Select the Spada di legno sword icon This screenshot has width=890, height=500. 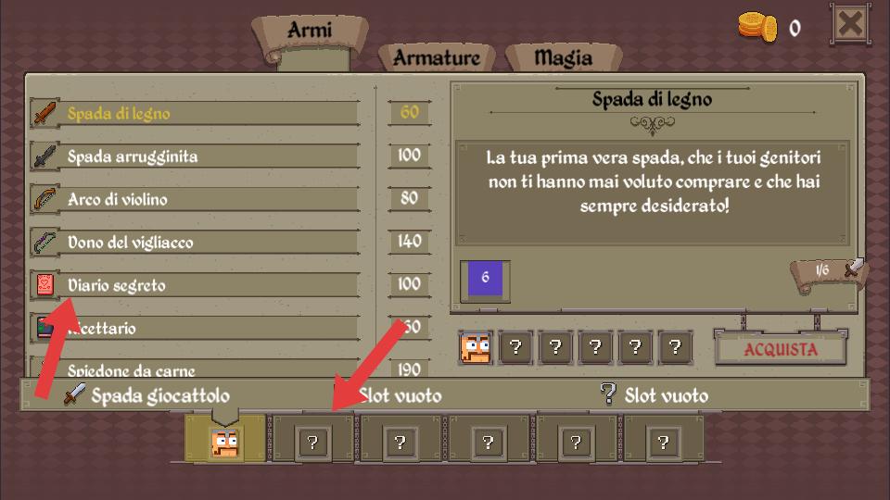(x=44, y=113)
